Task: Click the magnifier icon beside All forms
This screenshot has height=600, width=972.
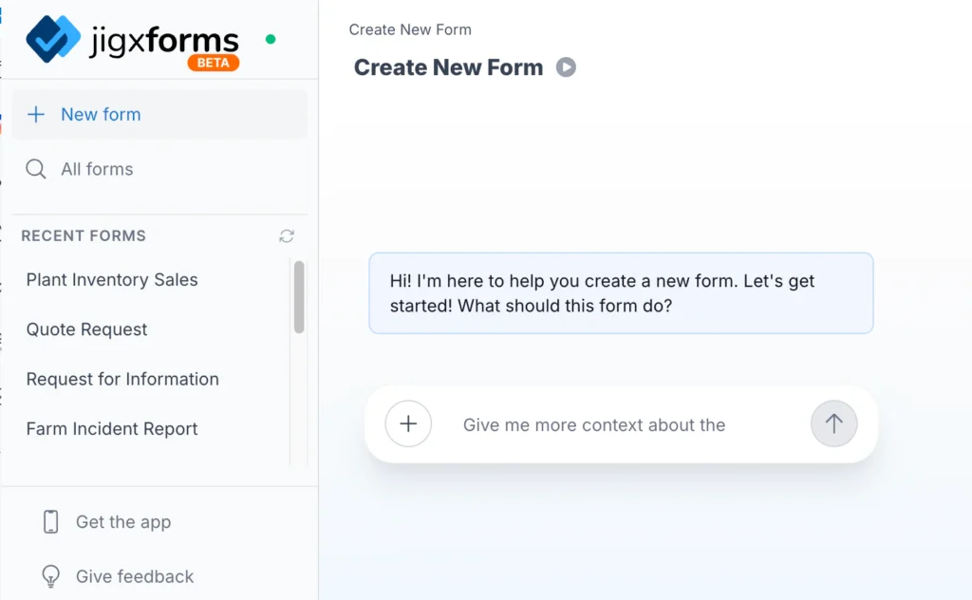Action: (36, 169)
